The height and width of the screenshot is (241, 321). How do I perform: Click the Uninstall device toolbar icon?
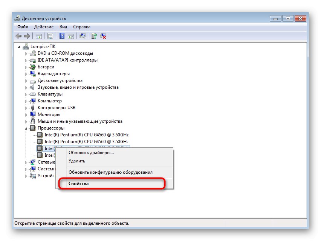102,36
